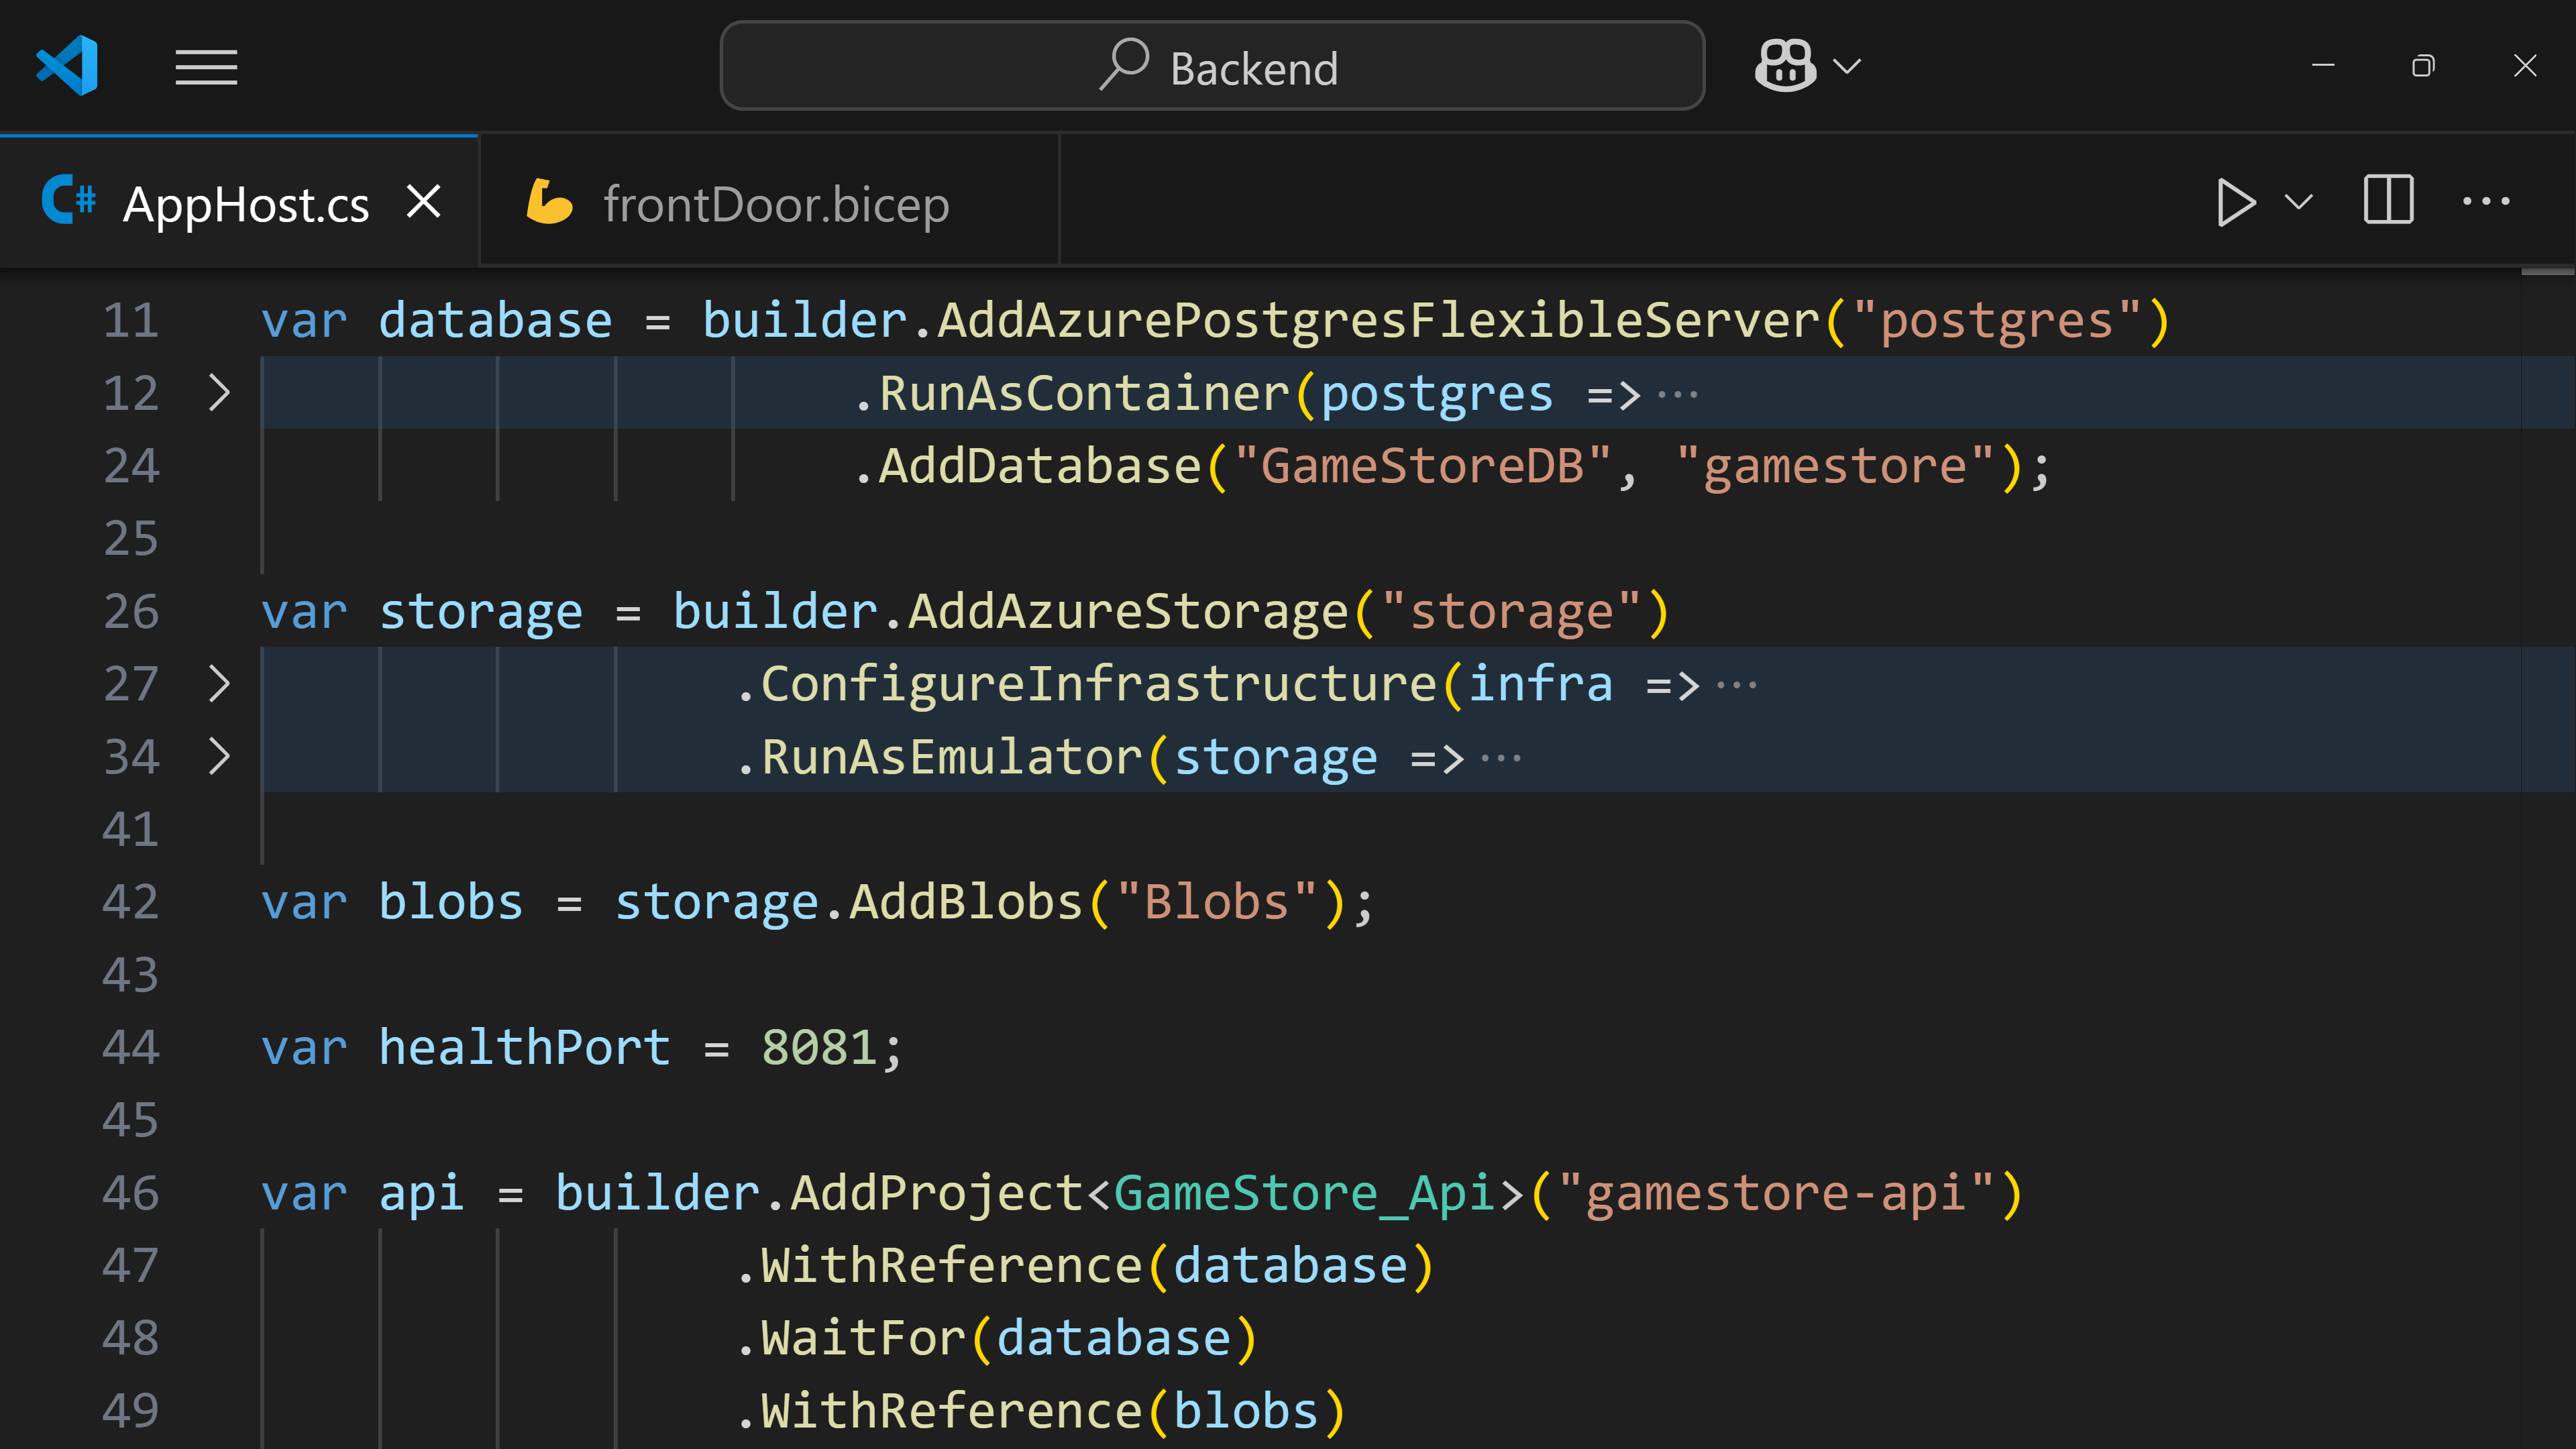Click the "Blobs" string literal
2576x1449 pixels.
click(1216, 902)
